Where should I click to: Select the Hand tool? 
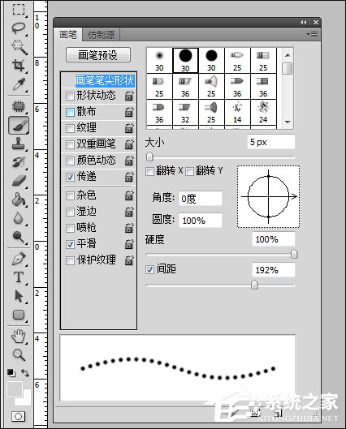(19, 337)
